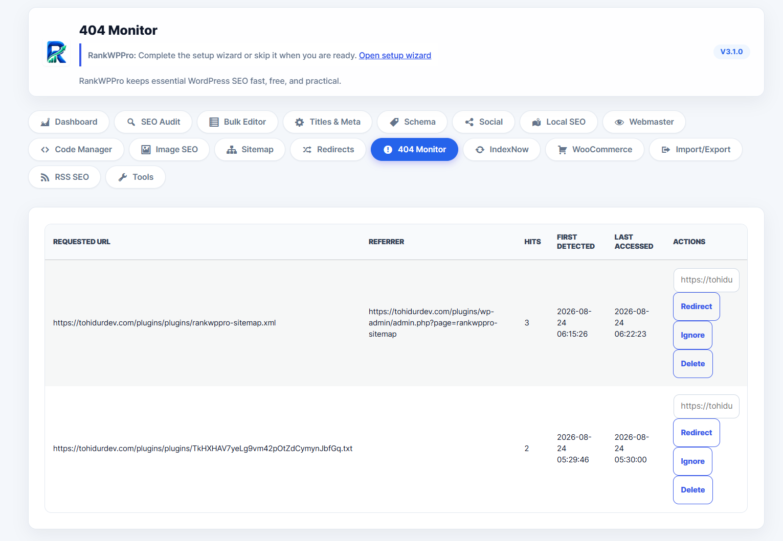Switch to the SEO Audit tab
Viewport: 783px width, 541px height.
point(153,122)
